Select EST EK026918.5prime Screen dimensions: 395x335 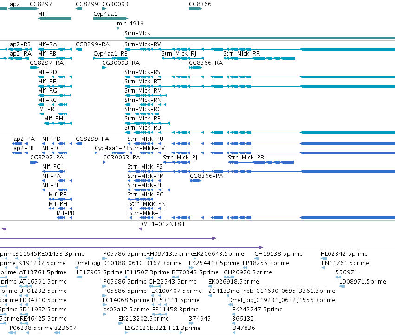(x=233, y=281)
